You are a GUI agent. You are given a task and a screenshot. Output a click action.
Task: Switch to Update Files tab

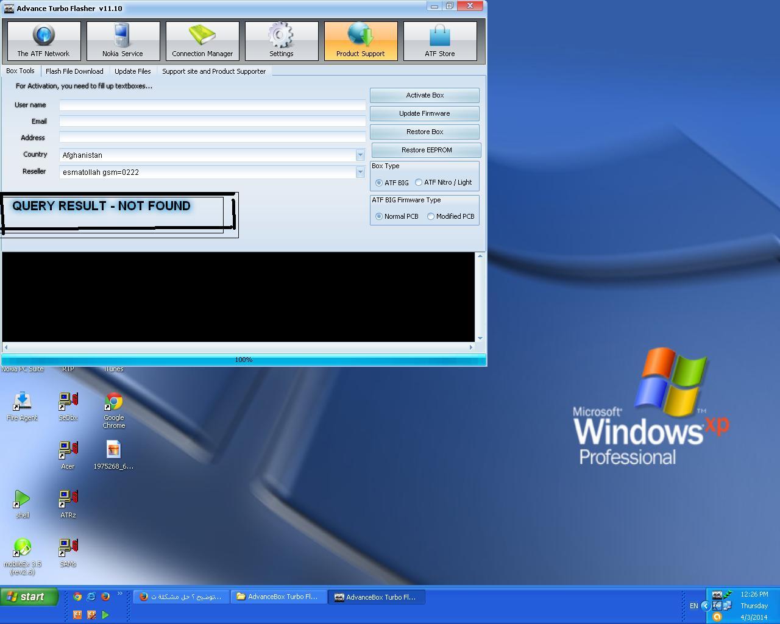pyautogui.click(x=132, y=71)
